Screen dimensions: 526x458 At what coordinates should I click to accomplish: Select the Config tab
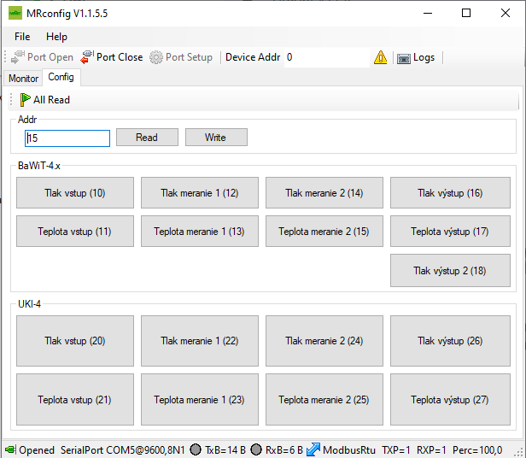61,77
